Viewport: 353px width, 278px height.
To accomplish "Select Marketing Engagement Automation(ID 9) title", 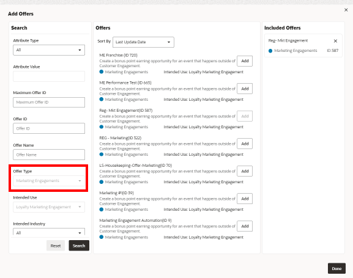I will (135, 221).
